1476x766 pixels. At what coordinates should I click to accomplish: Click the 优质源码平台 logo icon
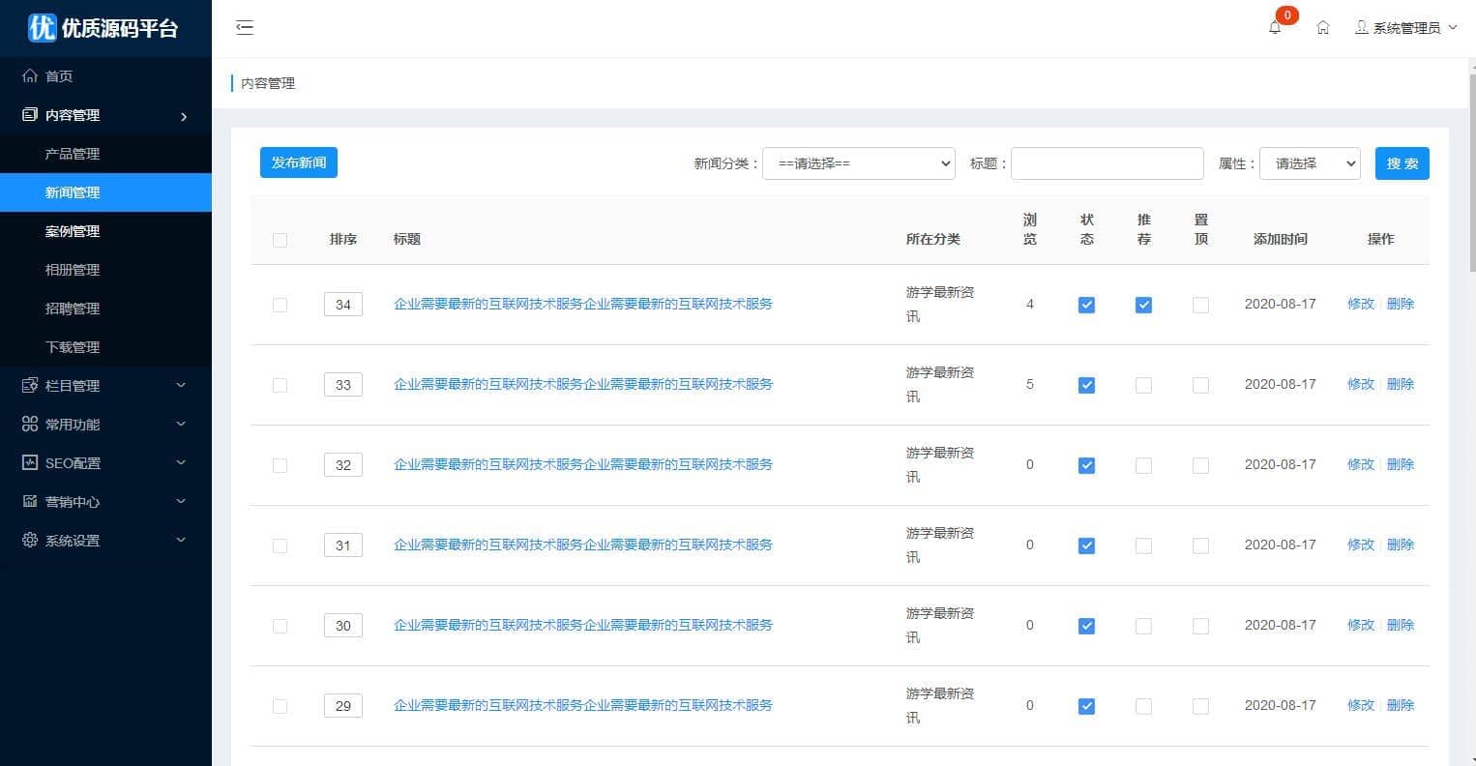(42, 27)
